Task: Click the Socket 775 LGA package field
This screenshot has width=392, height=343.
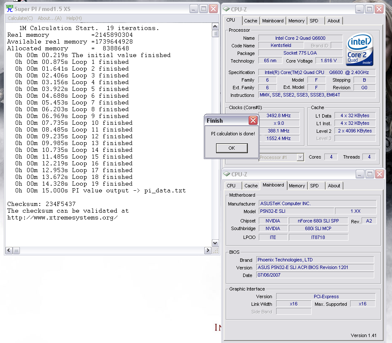Action: [300, 53]
